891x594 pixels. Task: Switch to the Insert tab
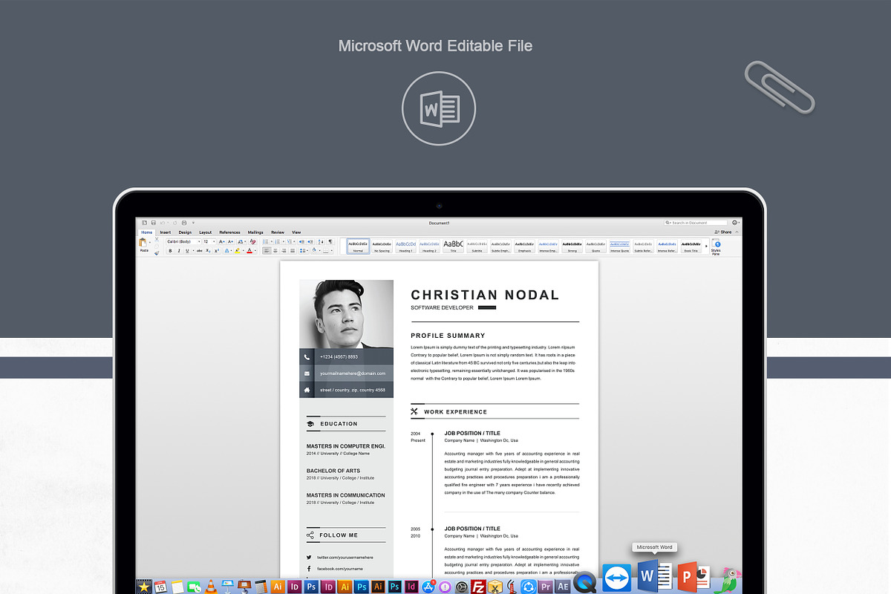click(166, 232)
